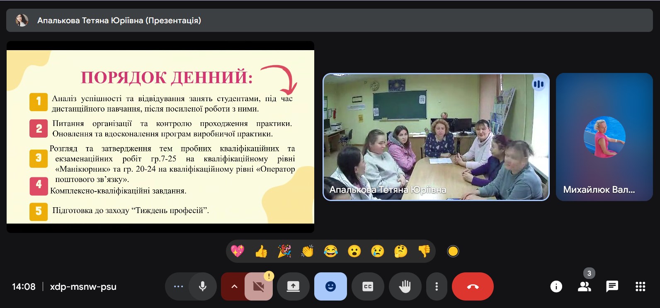Open the activities grid menu
The height and width of the screenshot is (308, 660).
640,286
